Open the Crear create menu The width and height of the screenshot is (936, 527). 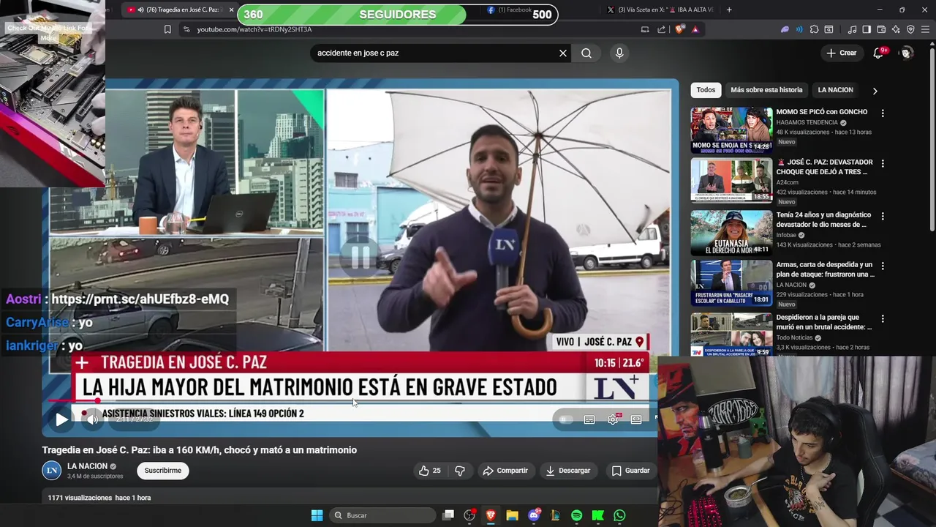(841, 53)
